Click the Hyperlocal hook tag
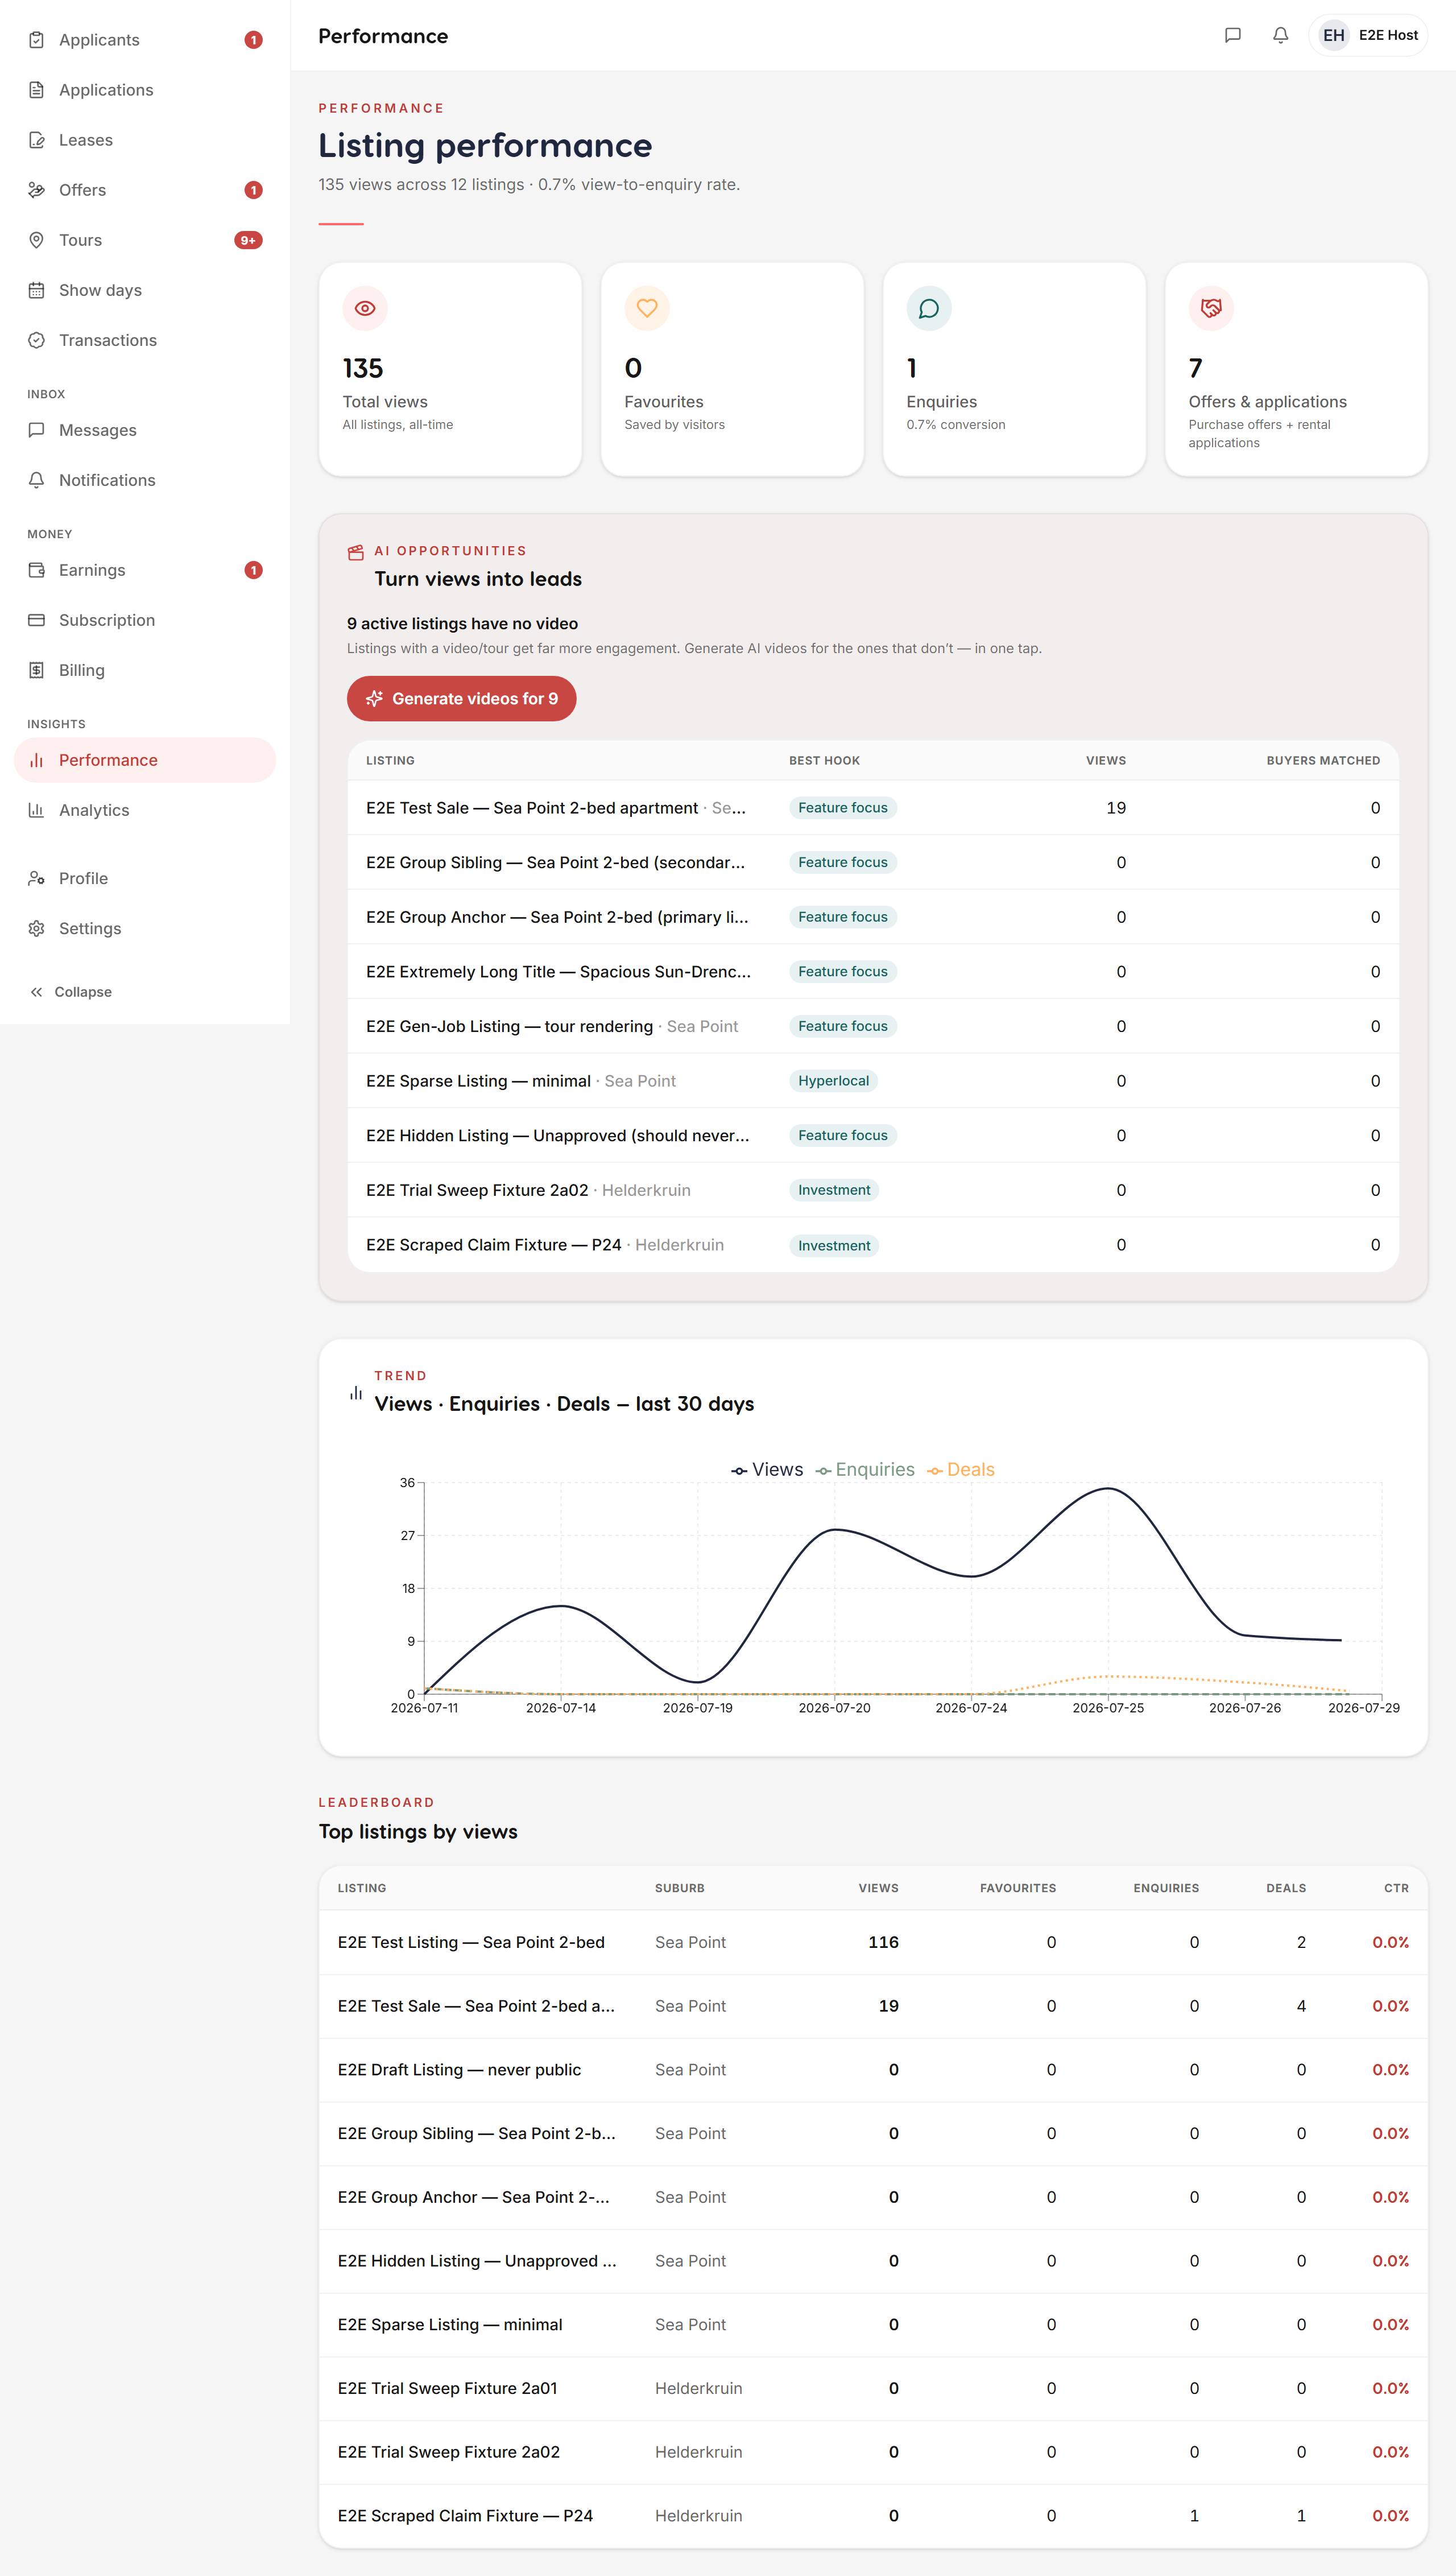1456x2576 pixels. coord(833,1081)
